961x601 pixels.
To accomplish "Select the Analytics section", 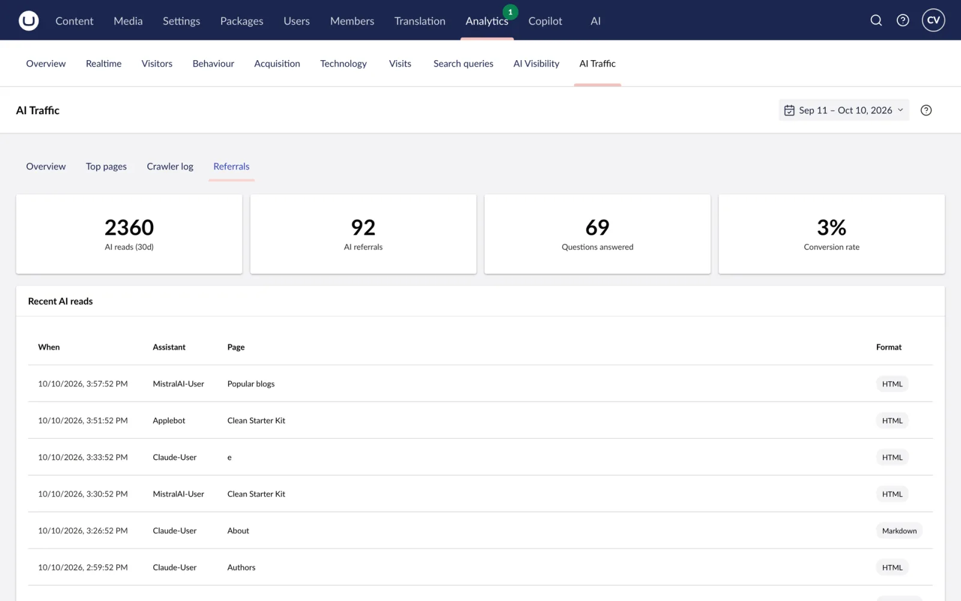I will [487, 21].
